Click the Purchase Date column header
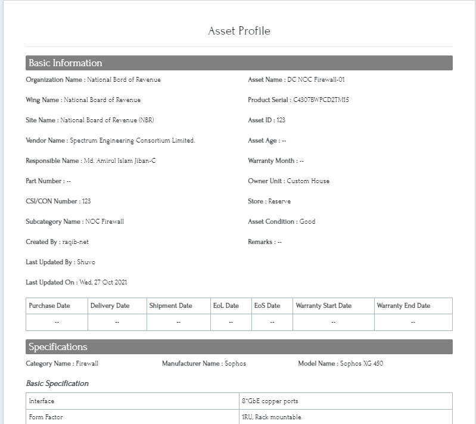476x424 pixels. 49,306
